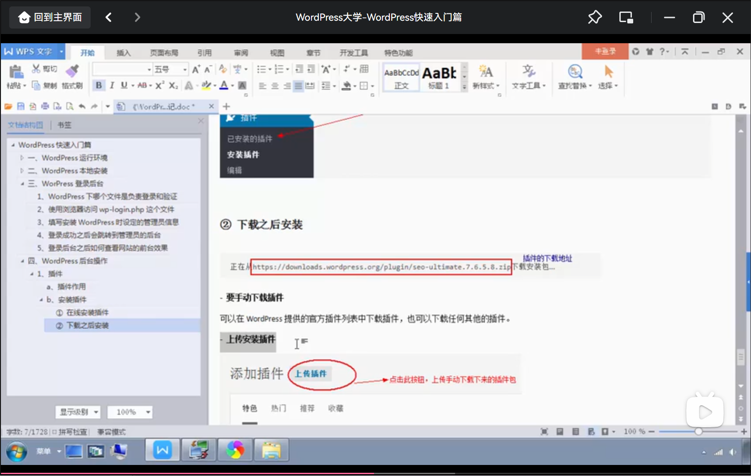This screenshot has width=751, height=476.
Task: Click the Windows Start orb
Action: click(x=17, y=452)
